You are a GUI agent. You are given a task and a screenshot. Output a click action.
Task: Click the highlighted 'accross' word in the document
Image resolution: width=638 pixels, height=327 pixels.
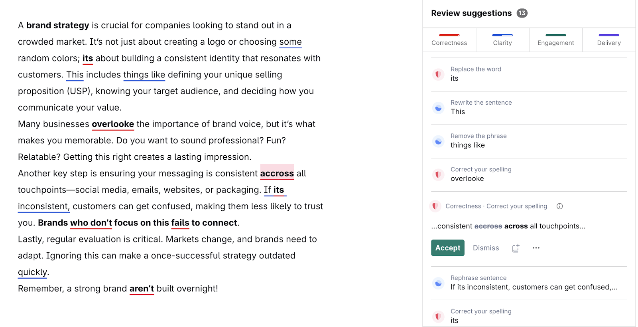(277, 173)
